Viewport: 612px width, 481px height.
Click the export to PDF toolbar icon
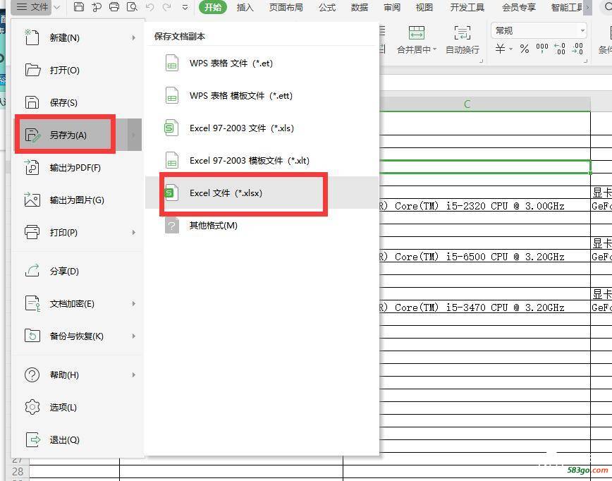tap(97, 6)
